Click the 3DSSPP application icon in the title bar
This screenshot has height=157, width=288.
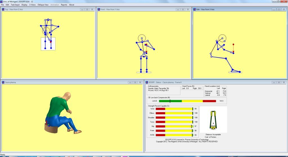point(1,1)
